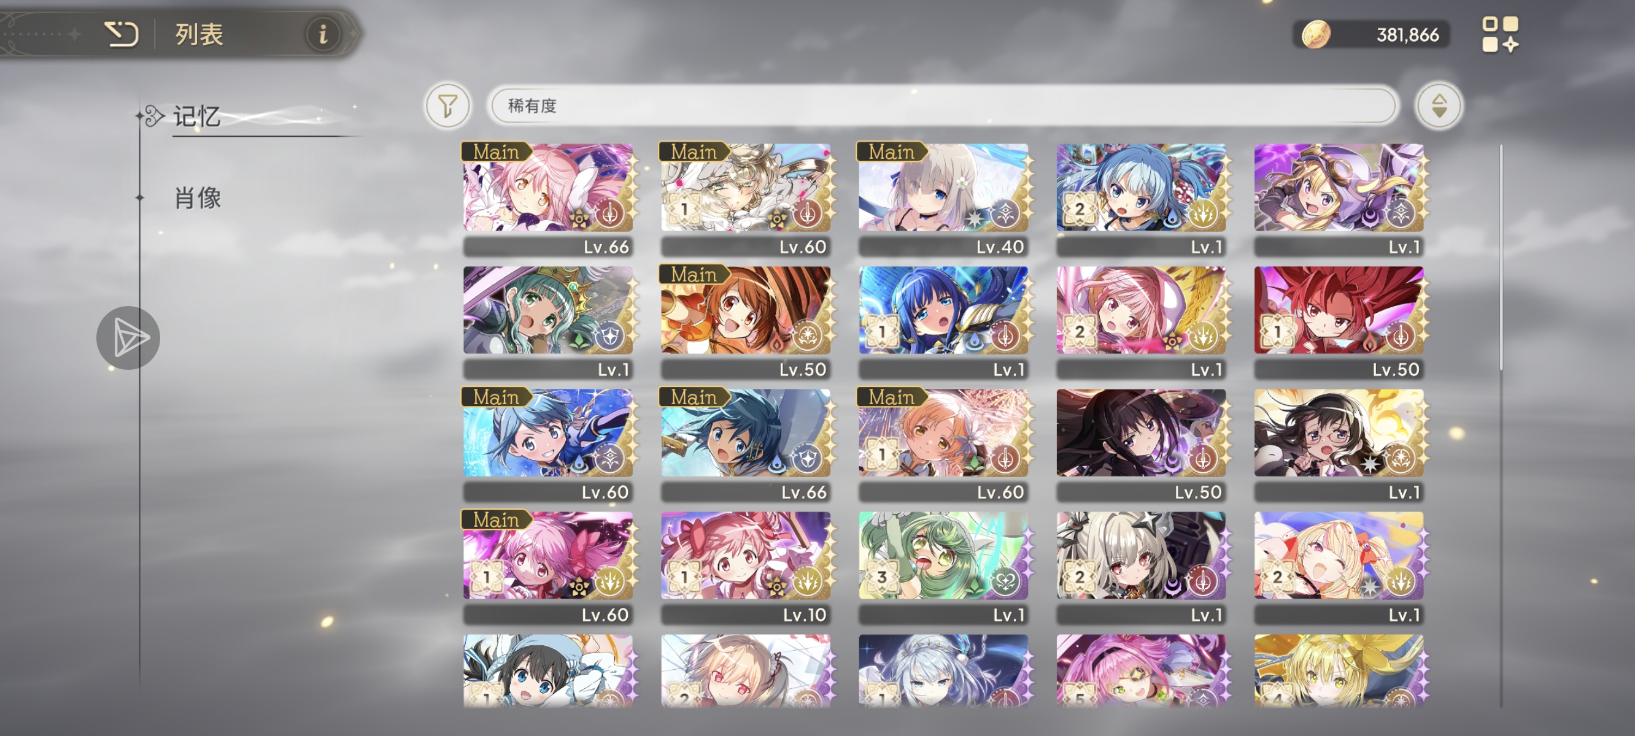Select the white-haired Main card Lv.40
The image size is (1635, 736).
click(944, 199)
